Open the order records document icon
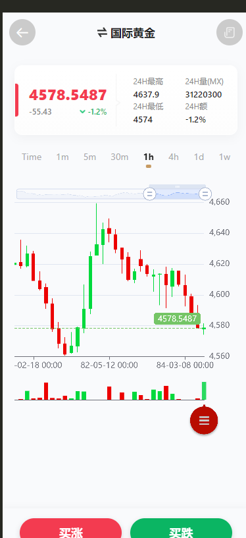 (x=229, y=32)
